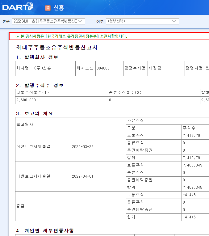Click the 담당자명 label cell
The height and width of the screenshot is (236, 209).
click(195, 68)
